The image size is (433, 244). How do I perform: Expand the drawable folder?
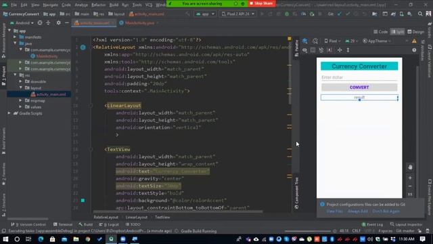(x=21, y=81)
